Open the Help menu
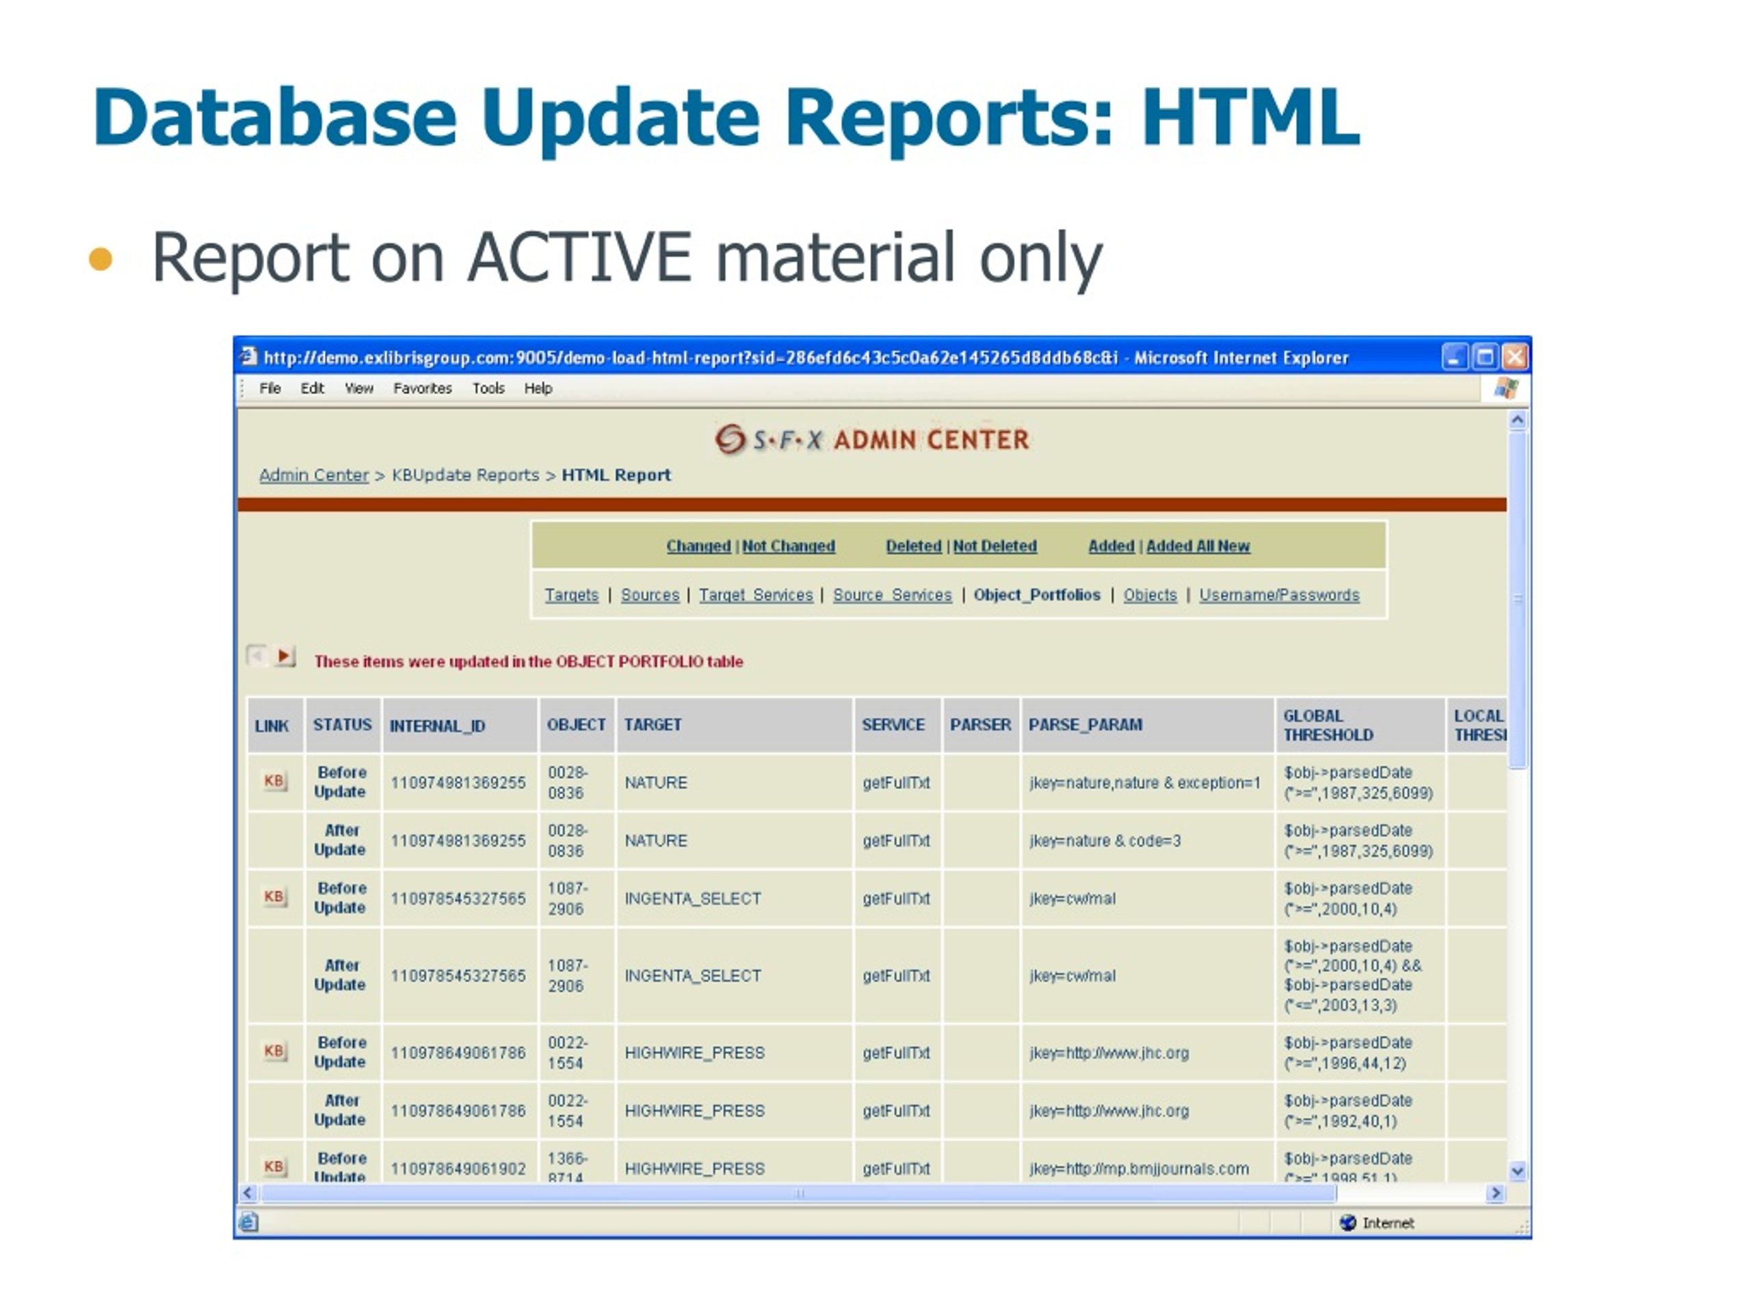Viewport: 1751px width, 1313px height. pyautogui.click(x=538, y=388)
